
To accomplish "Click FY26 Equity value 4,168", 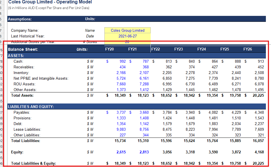I will coord(259,152).
